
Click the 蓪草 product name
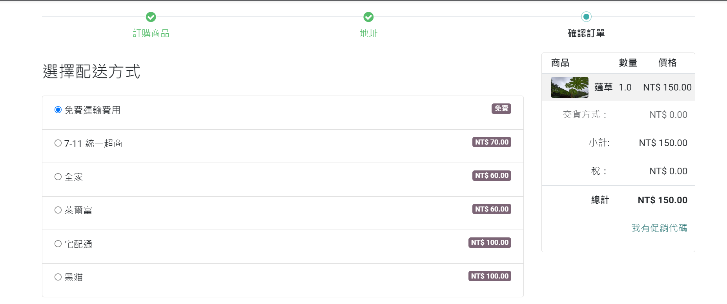(603, 87)
